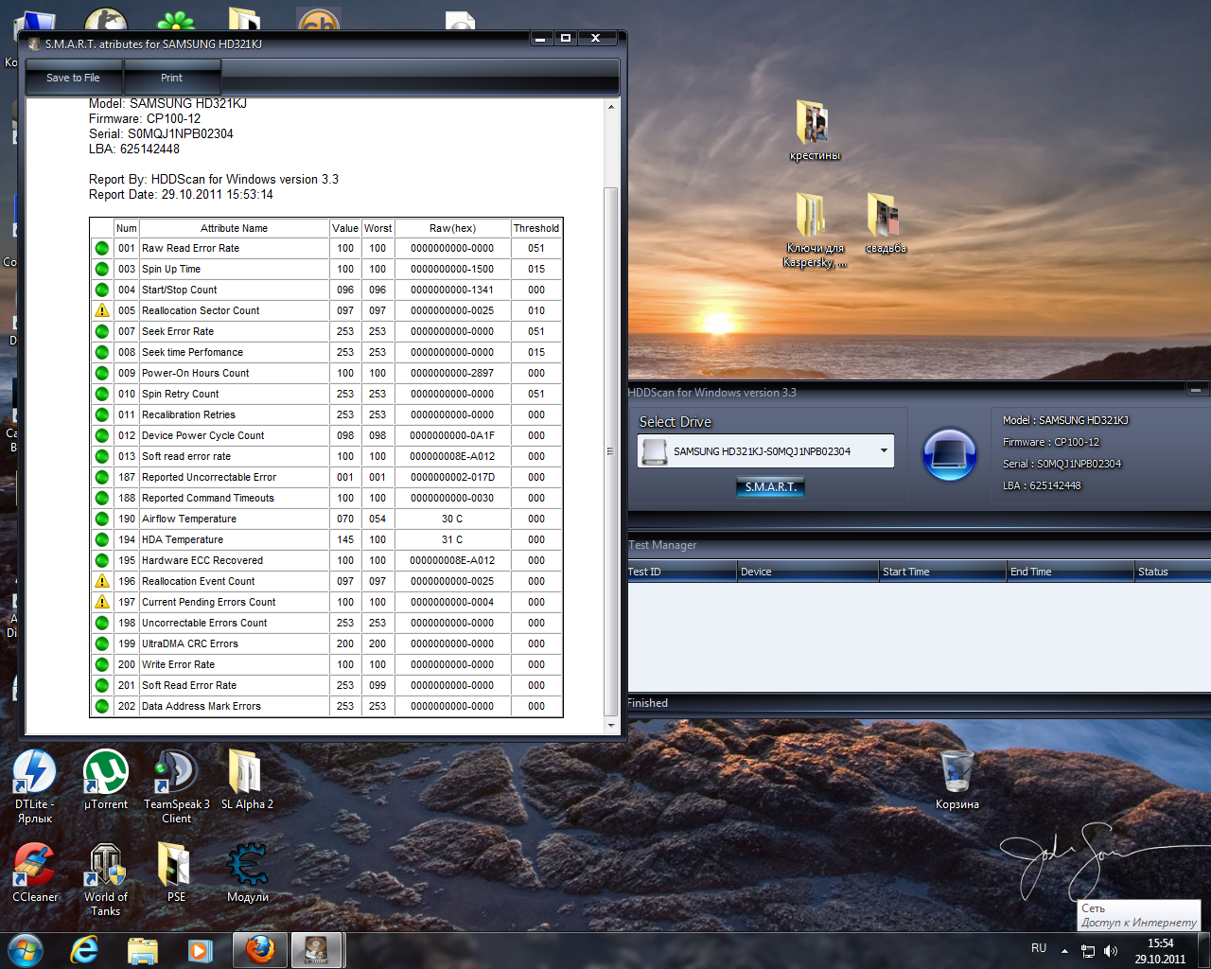Click the RU language indicator

click(x=1039, y=948)
